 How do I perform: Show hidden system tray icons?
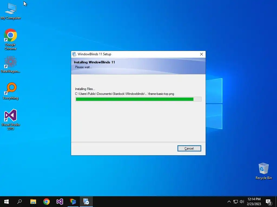click(229, 202)
